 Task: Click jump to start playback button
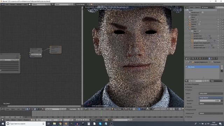pos(77,120)
